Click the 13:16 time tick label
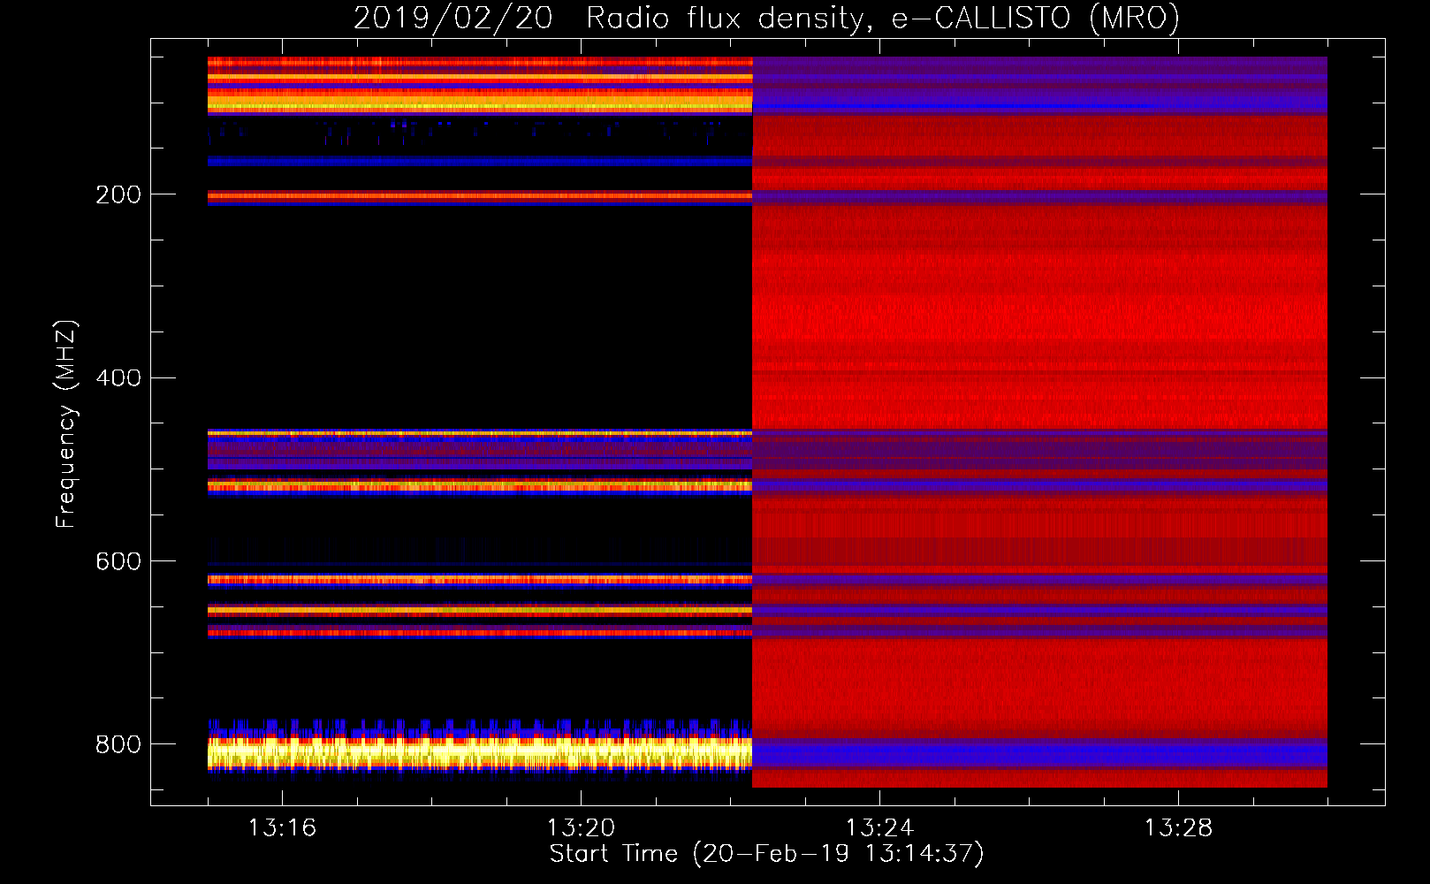The height and width of the screenshot is (884, 1430). tap(282, 827)
